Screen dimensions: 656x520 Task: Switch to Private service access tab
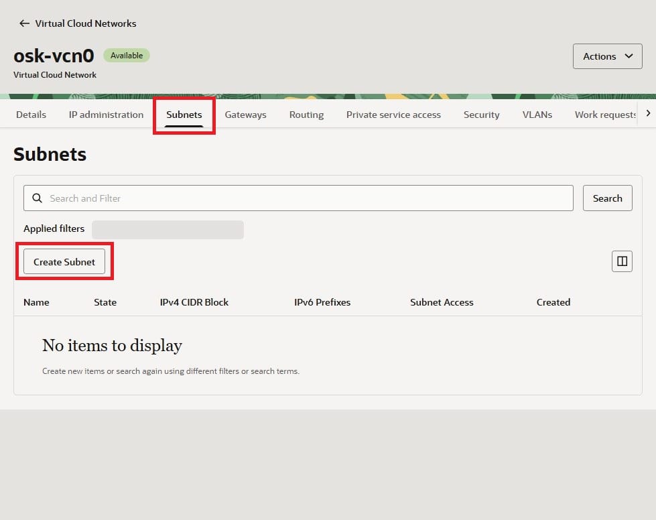[393, 115]
